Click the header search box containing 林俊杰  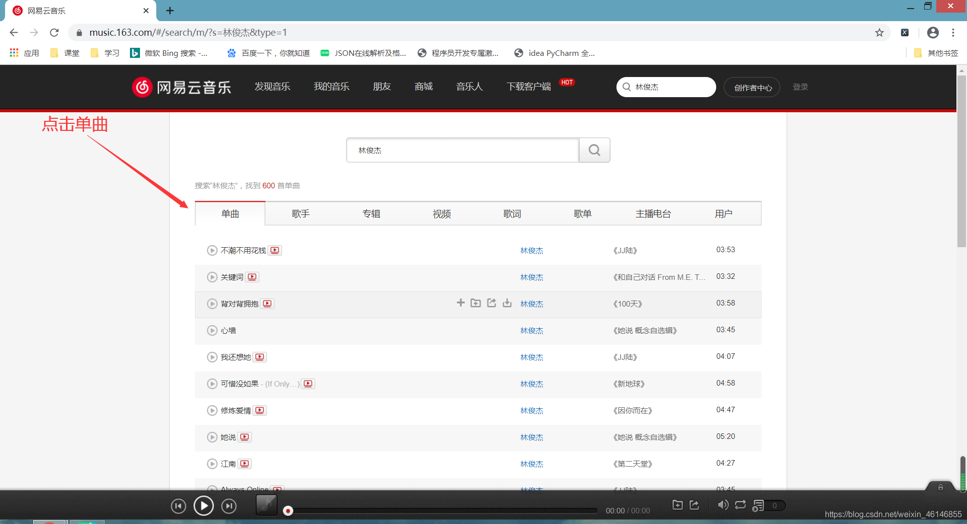pos(666,87)
